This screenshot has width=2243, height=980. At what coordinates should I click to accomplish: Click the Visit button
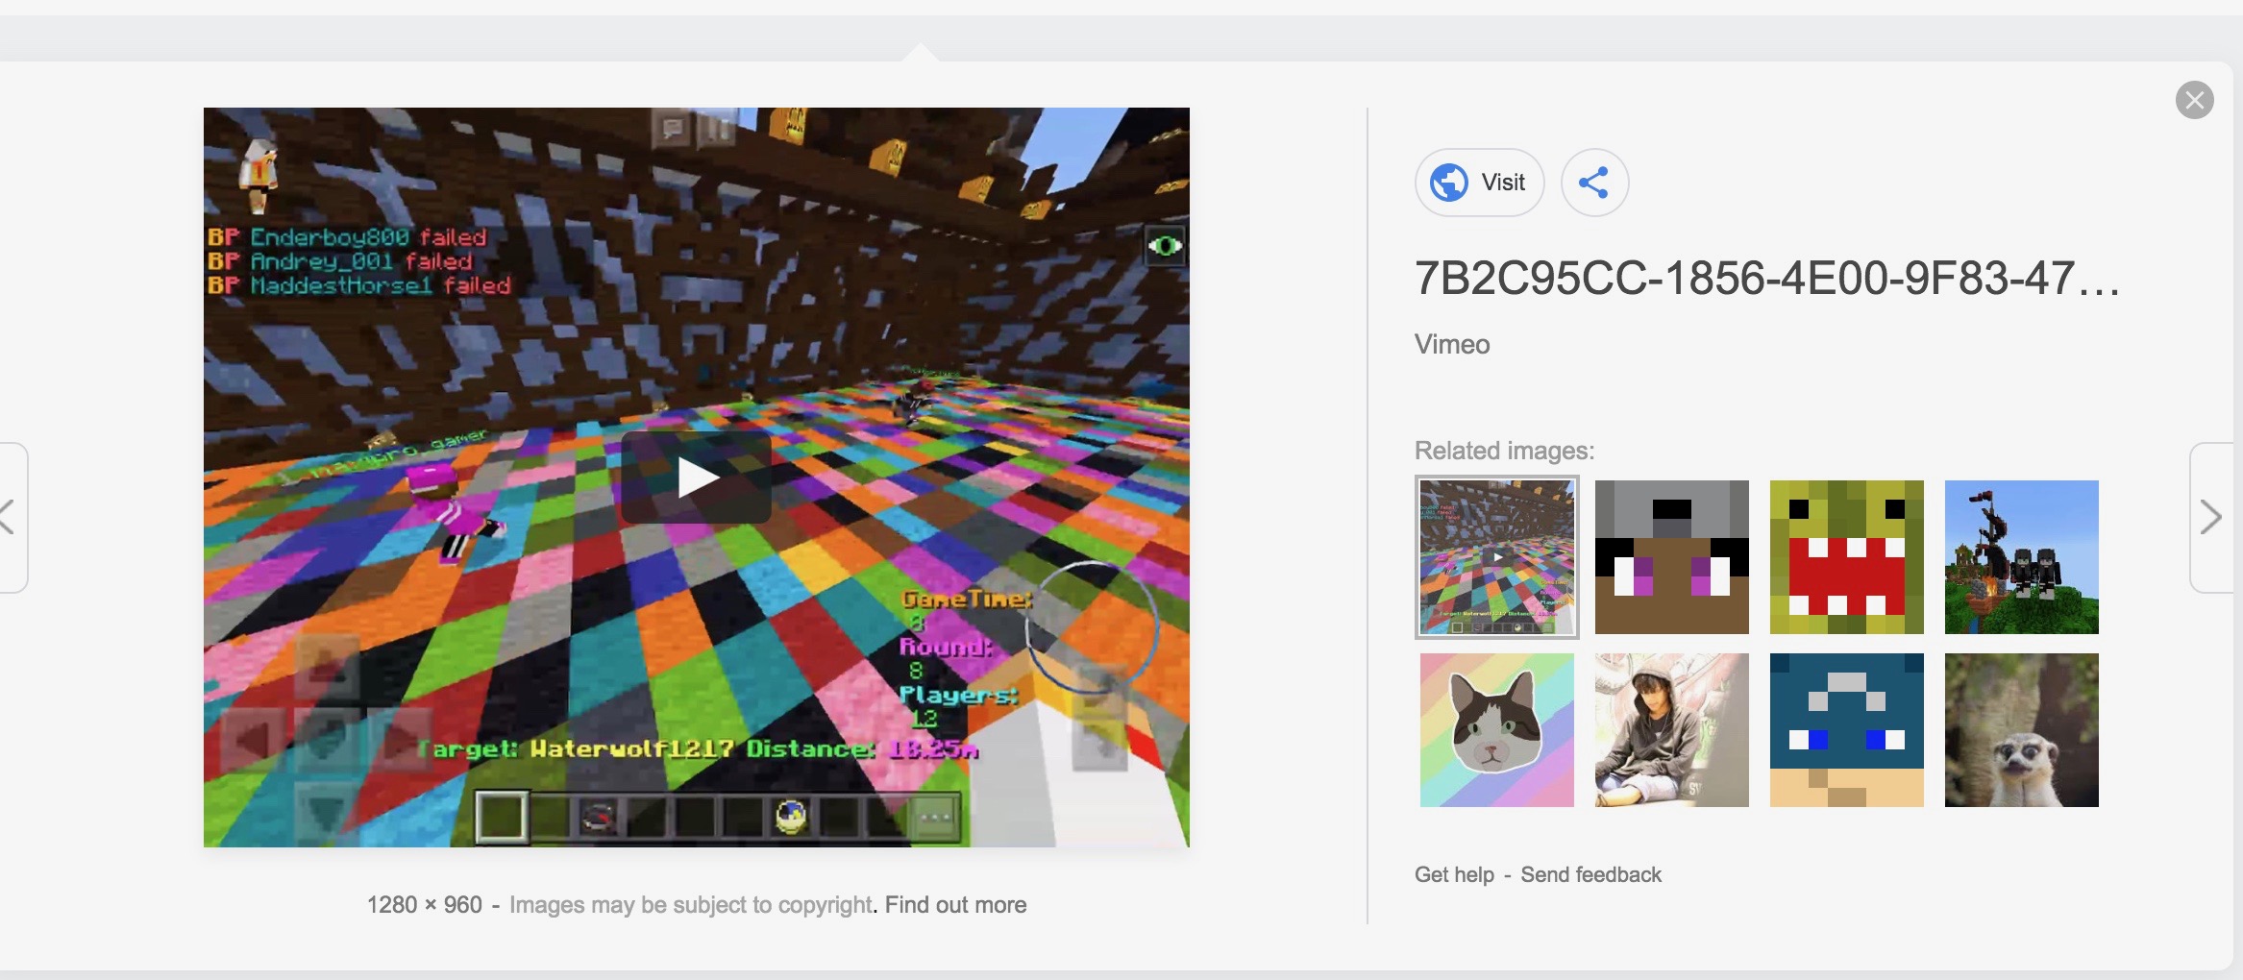(1480, 183)
